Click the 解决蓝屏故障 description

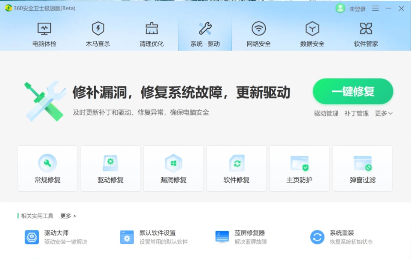tap(251, 242)
